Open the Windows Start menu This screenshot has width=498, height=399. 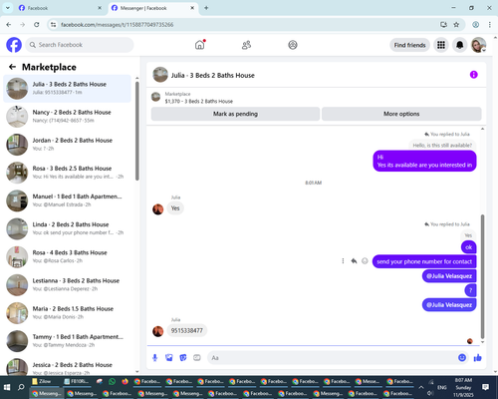click(x=7, y=387)
